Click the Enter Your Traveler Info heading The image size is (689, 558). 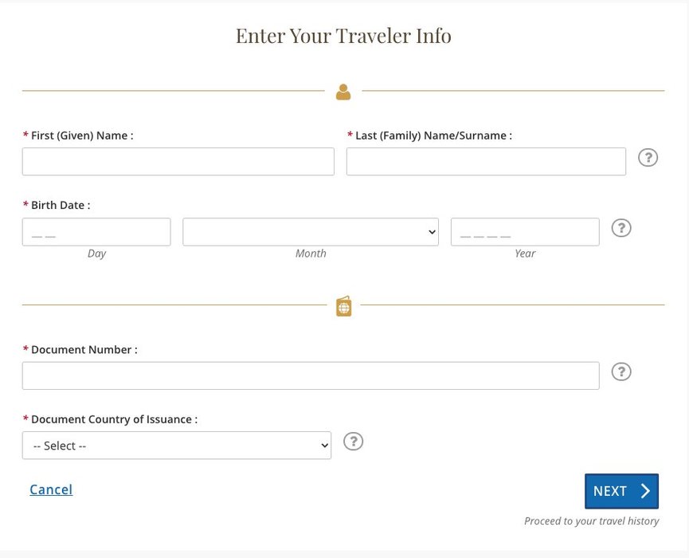(x=343, y=36)
